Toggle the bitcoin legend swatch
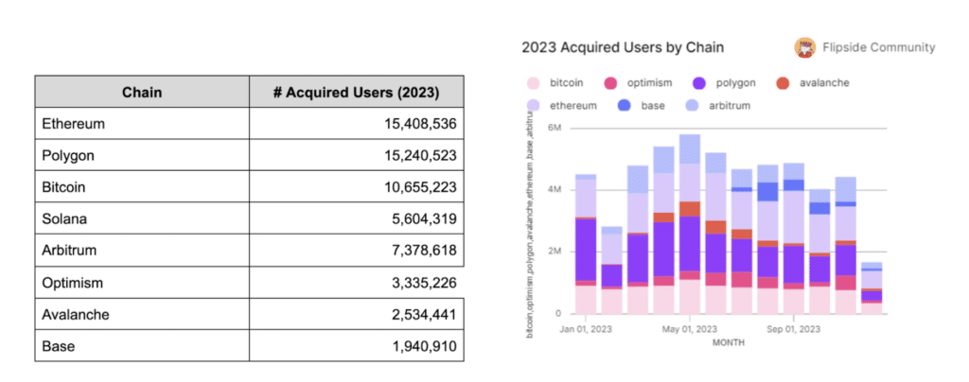This screenshot has height=382, width=969. click(532, 82)
